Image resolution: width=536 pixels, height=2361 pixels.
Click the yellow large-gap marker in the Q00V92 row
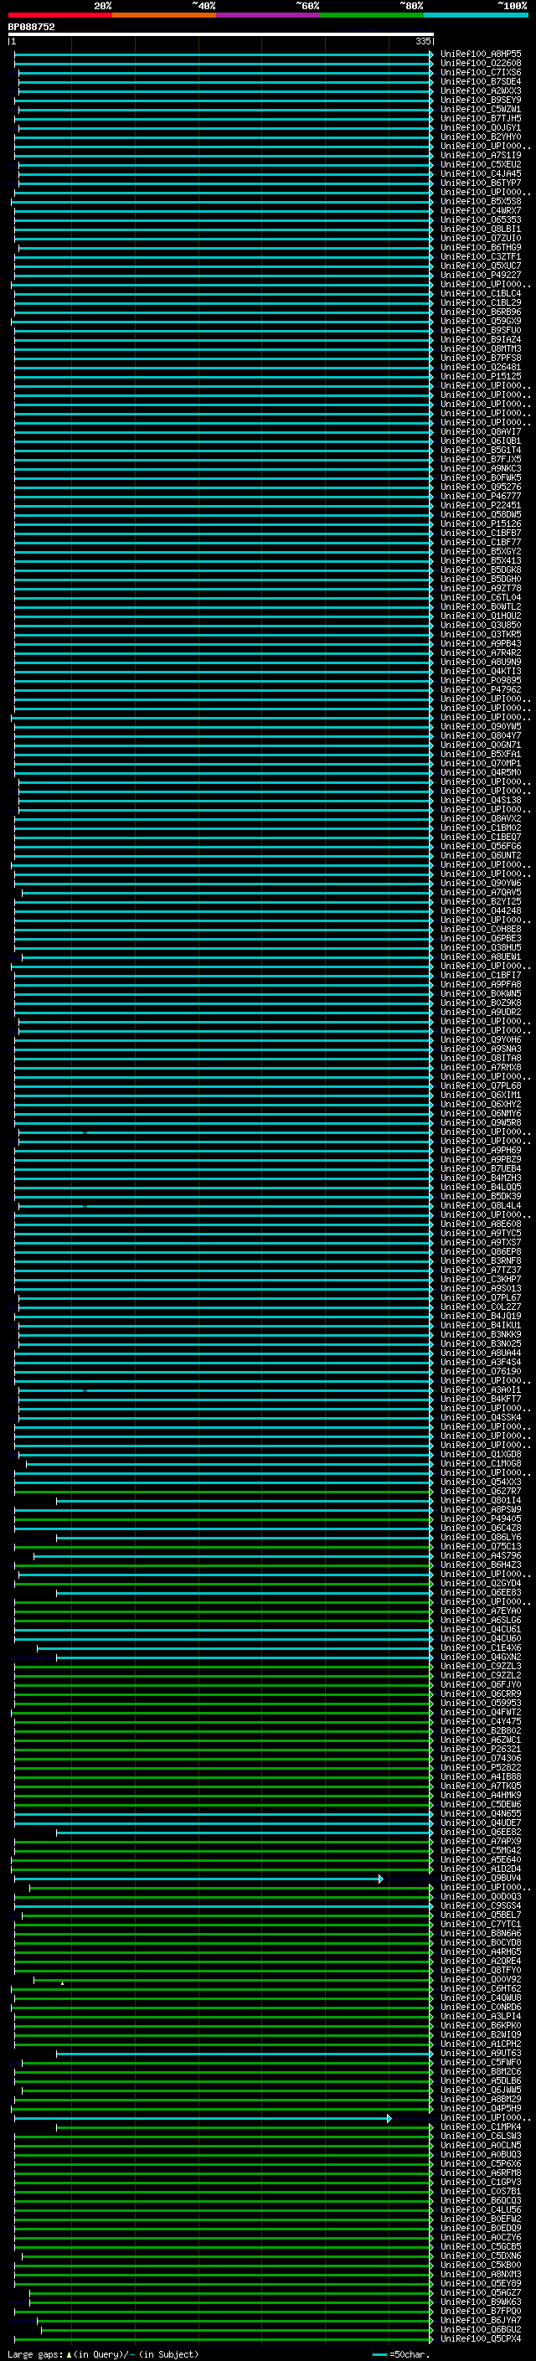pos(62,1982)
